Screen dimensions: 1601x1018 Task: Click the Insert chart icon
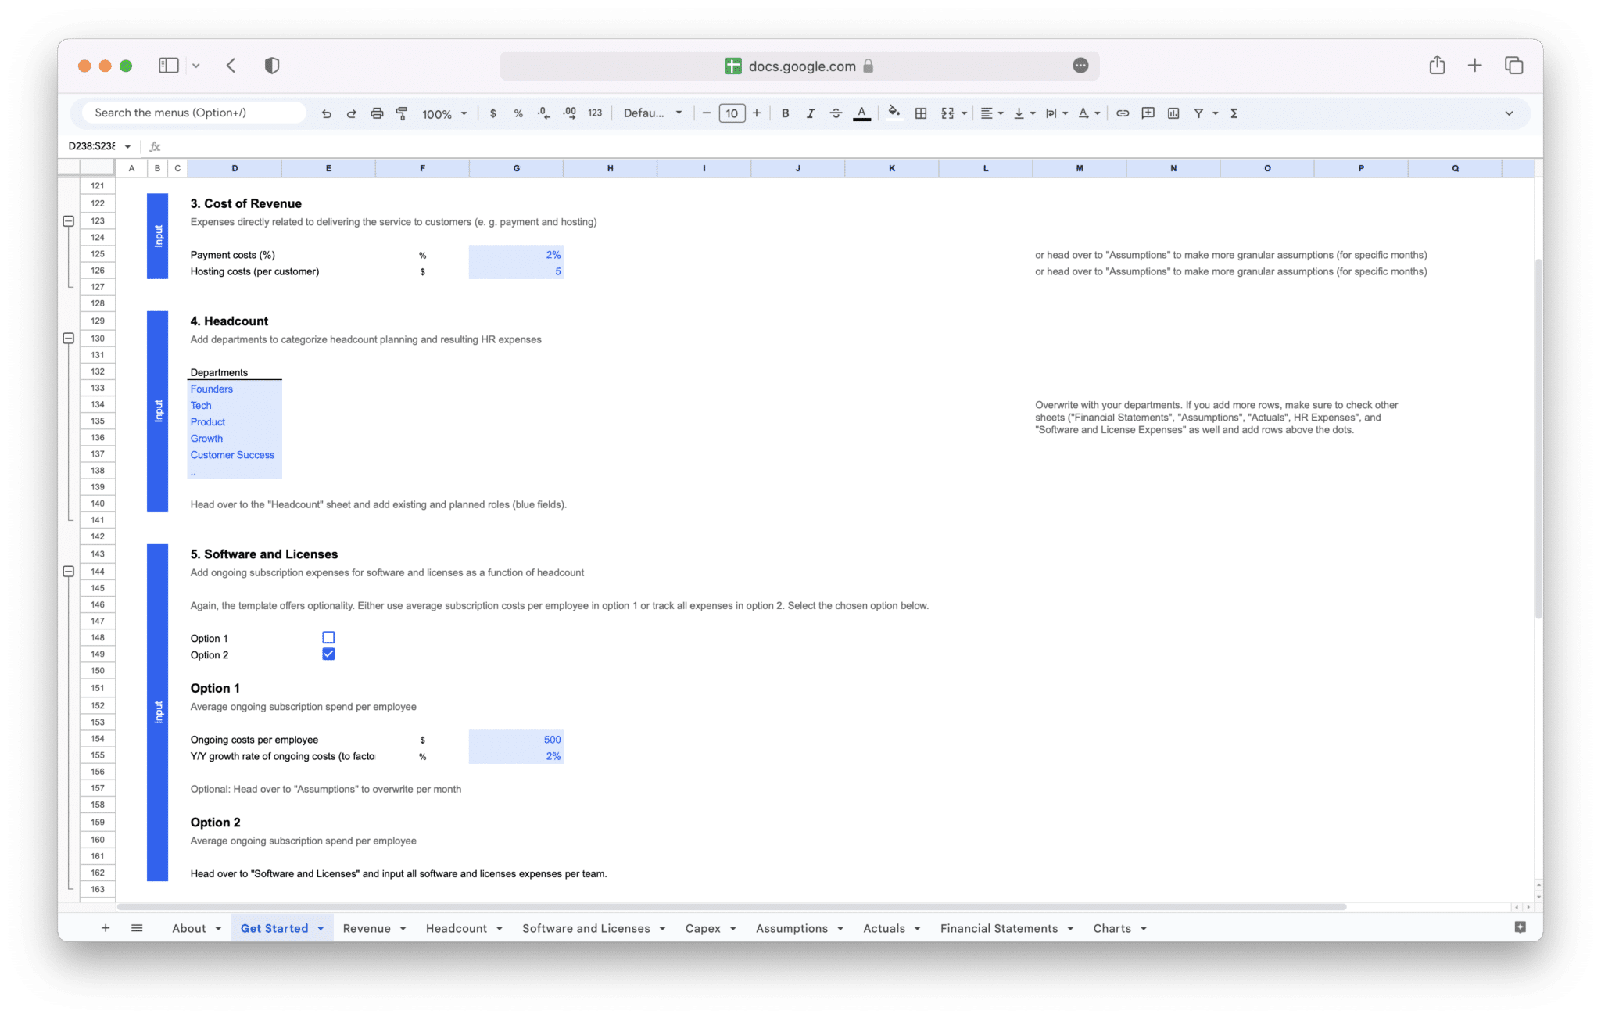(x=1173, y=113)
